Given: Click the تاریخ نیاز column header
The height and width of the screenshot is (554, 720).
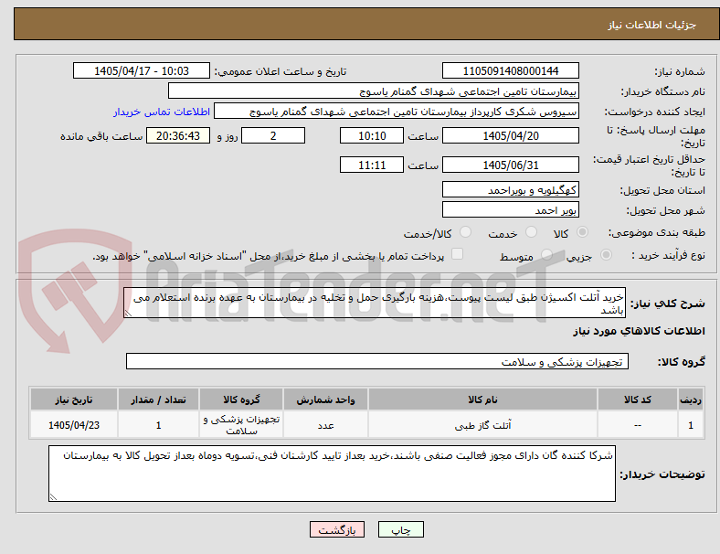Looking at the screenshot, I should (74, 400).
